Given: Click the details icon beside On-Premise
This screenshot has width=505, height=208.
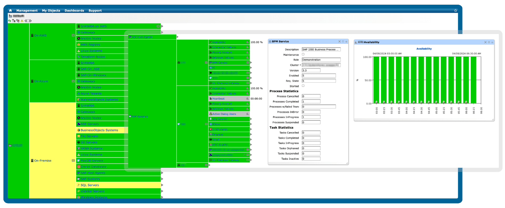Looking at the screenshot, I should [73, 161].
